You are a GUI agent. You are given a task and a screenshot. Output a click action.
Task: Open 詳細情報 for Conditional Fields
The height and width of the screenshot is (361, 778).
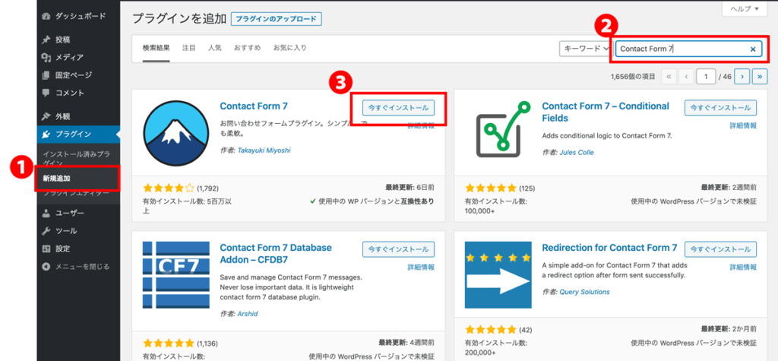coord(743,126)
